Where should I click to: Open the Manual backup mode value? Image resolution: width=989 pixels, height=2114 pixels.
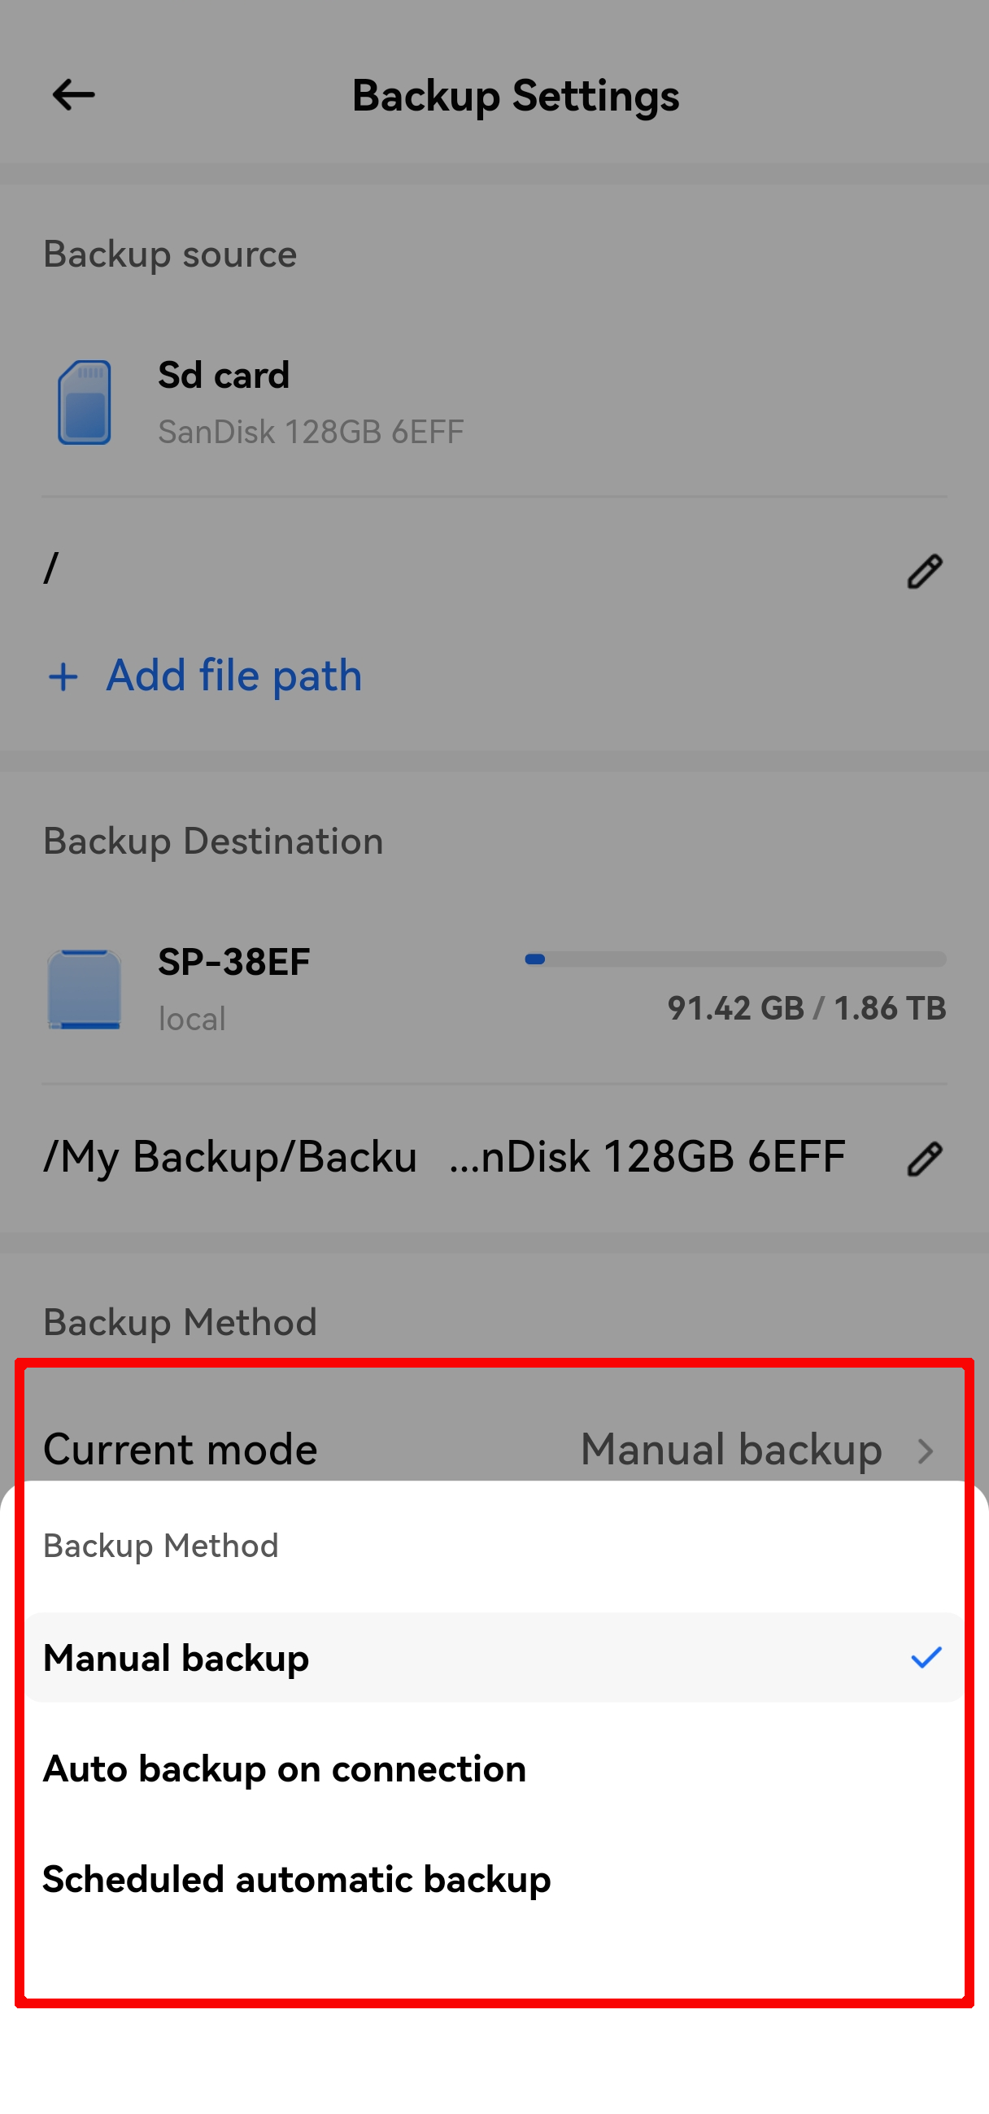(x=730, y=1449)
